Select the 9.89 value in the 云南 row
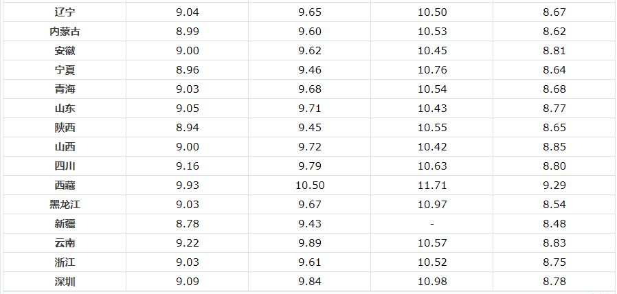 pyautogui.click(x=309, y=243)
